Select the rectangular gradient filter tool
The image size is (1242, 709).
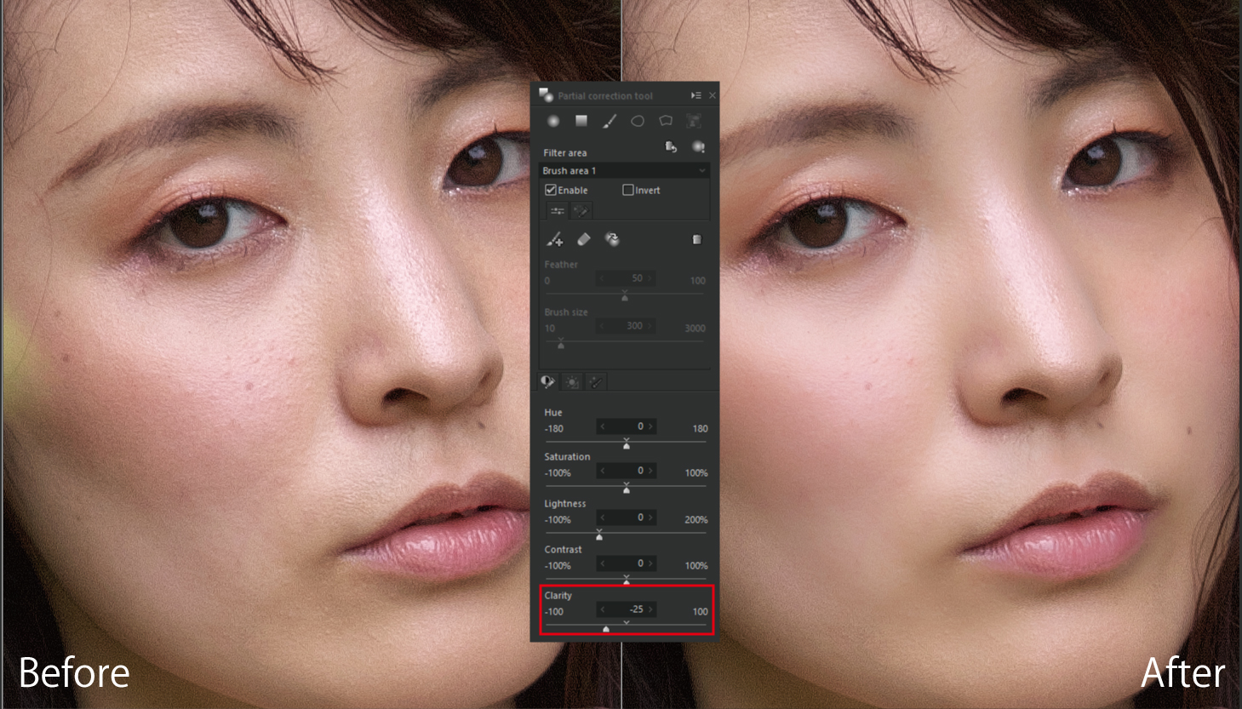click(x=581, y=121)
